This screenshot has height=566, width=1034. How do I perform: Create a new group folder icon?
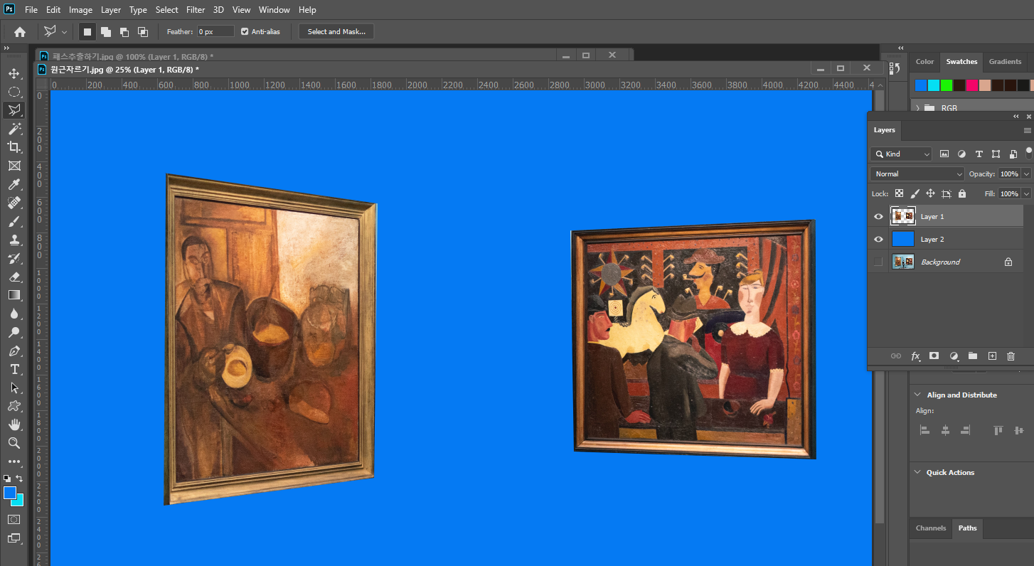coord(973,356)
